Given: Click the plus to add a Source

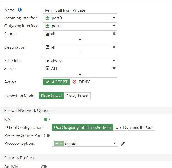Looking at the screenshot, I should tap(80, 40).
